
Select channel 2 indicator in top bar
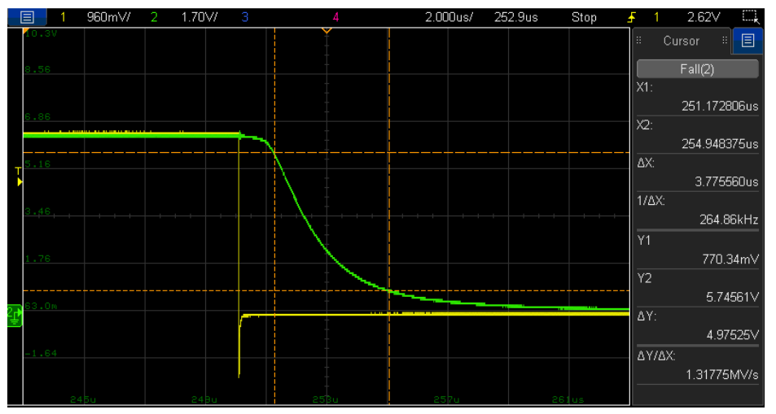pyautogui.click(x=154, y=17)
